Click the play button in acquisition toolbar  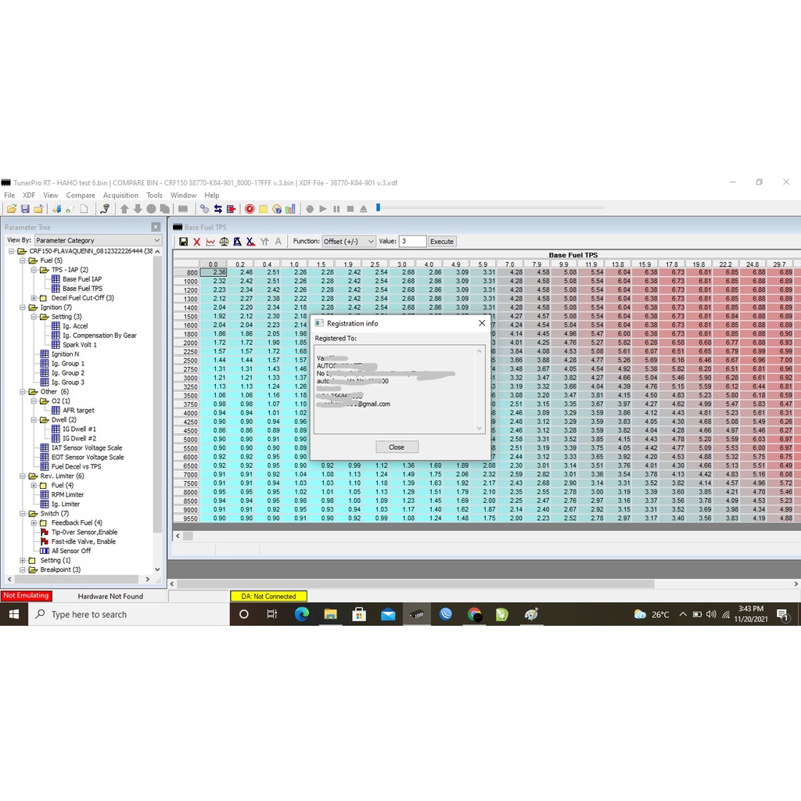[323, 209]
